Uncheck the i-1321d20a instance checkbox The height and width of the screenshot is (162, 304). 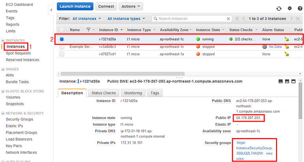(x=62, y=39)
